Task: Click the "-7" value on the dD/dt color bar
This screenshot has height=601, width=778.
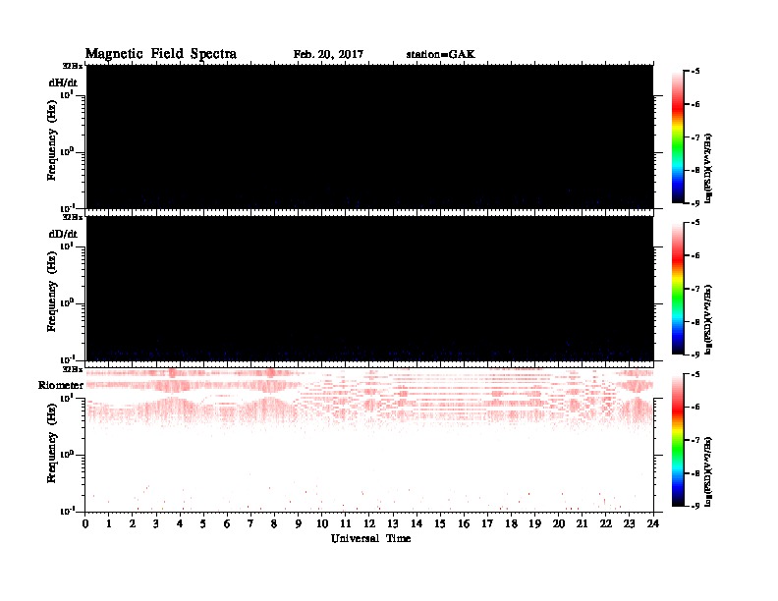Action: click(x=695, y=289)
